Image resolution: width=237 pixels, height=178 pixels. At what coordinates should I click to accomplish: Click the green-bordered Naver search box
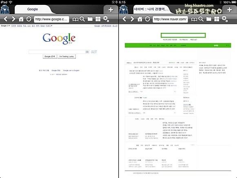(183, 36)
